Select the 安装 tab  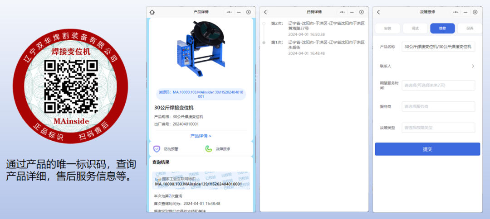pyautogui.click(x=387, y=29)
